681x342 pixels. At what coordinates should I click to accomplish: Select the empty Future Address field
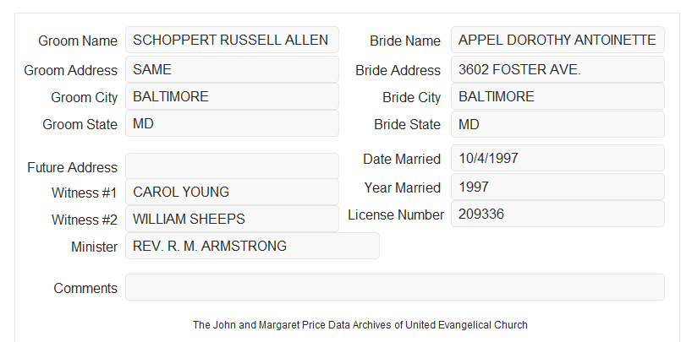pos(232,166)
